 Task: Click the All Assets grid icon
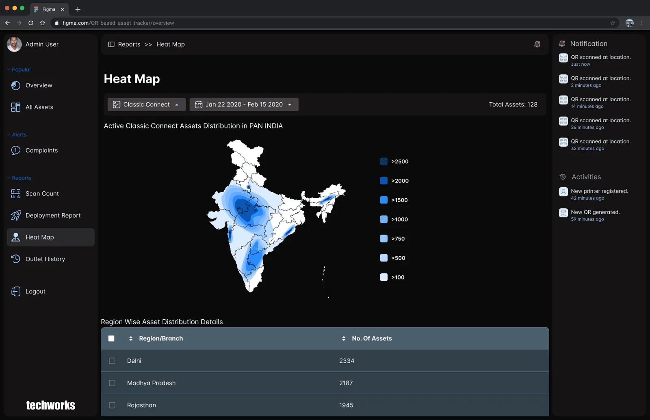15,107
